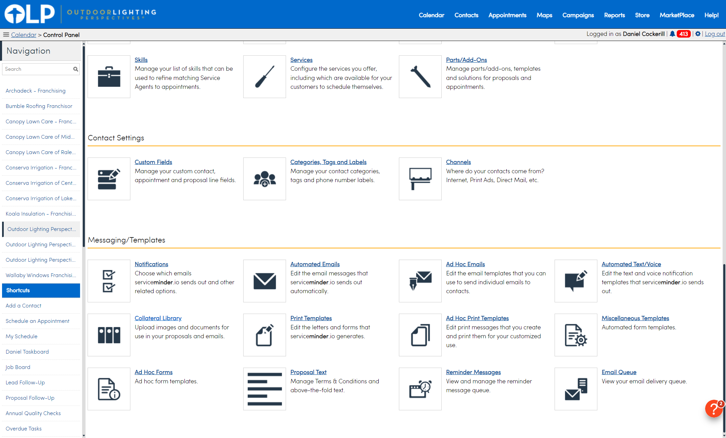Screen dimensions: 726x438
Task: Click the Categories, Tags and Labels people icon
Action: click(264, 179)
